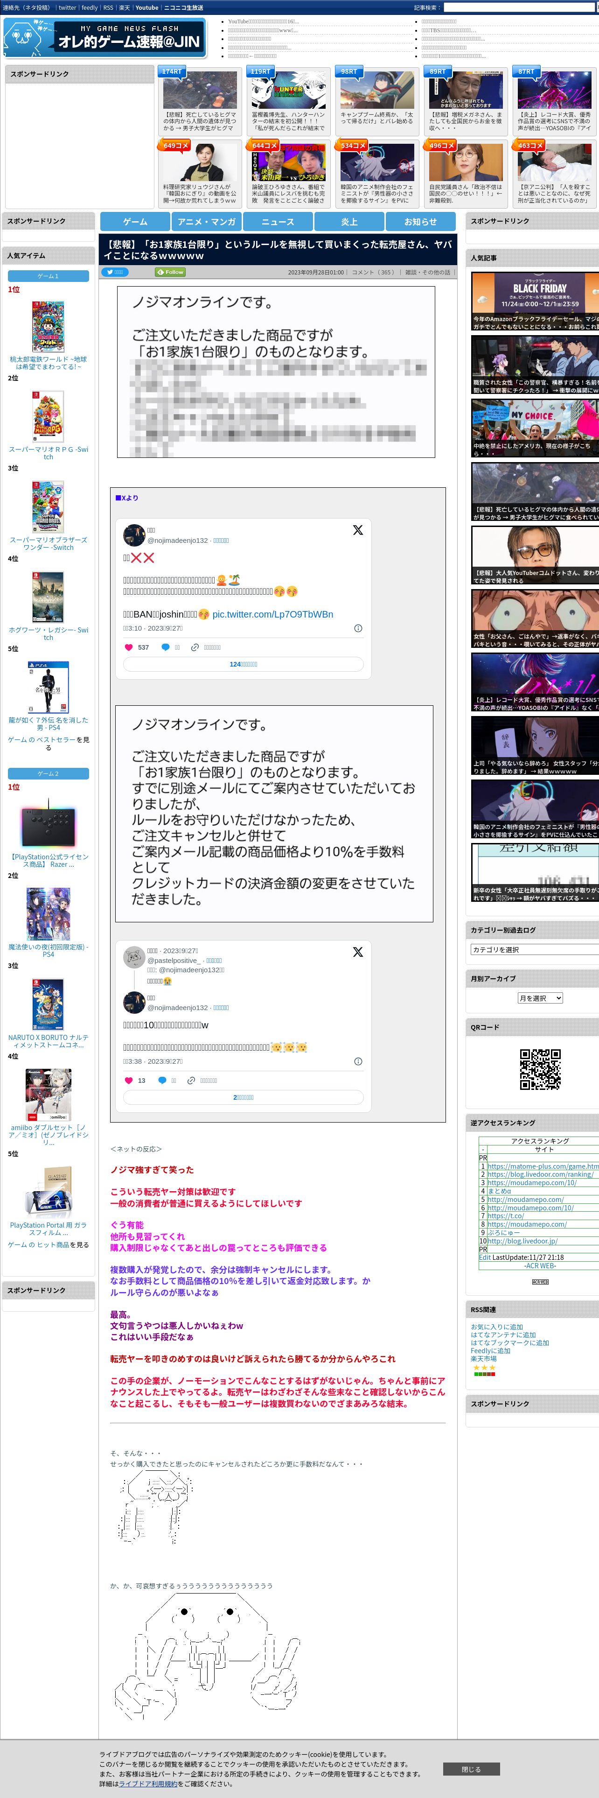This screenshot has width=599, height=1798.
Task: Click the 649コメ comment badge
Action: pos(174,145)
